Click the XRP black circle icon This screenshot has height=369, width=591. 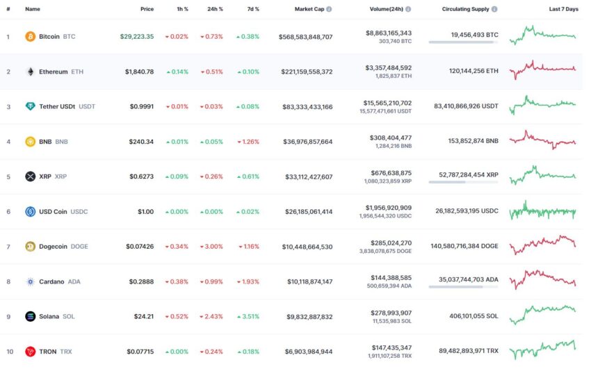click(30, 177)
